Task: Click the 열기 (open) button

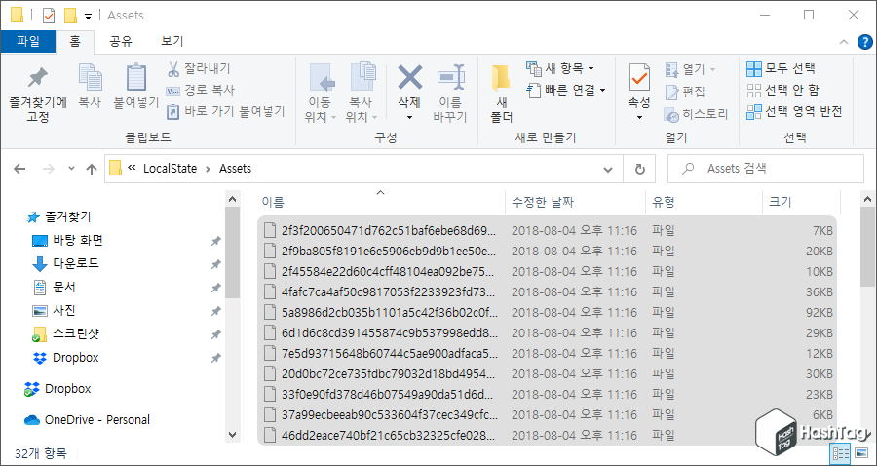Action: [x=690, y=69]
